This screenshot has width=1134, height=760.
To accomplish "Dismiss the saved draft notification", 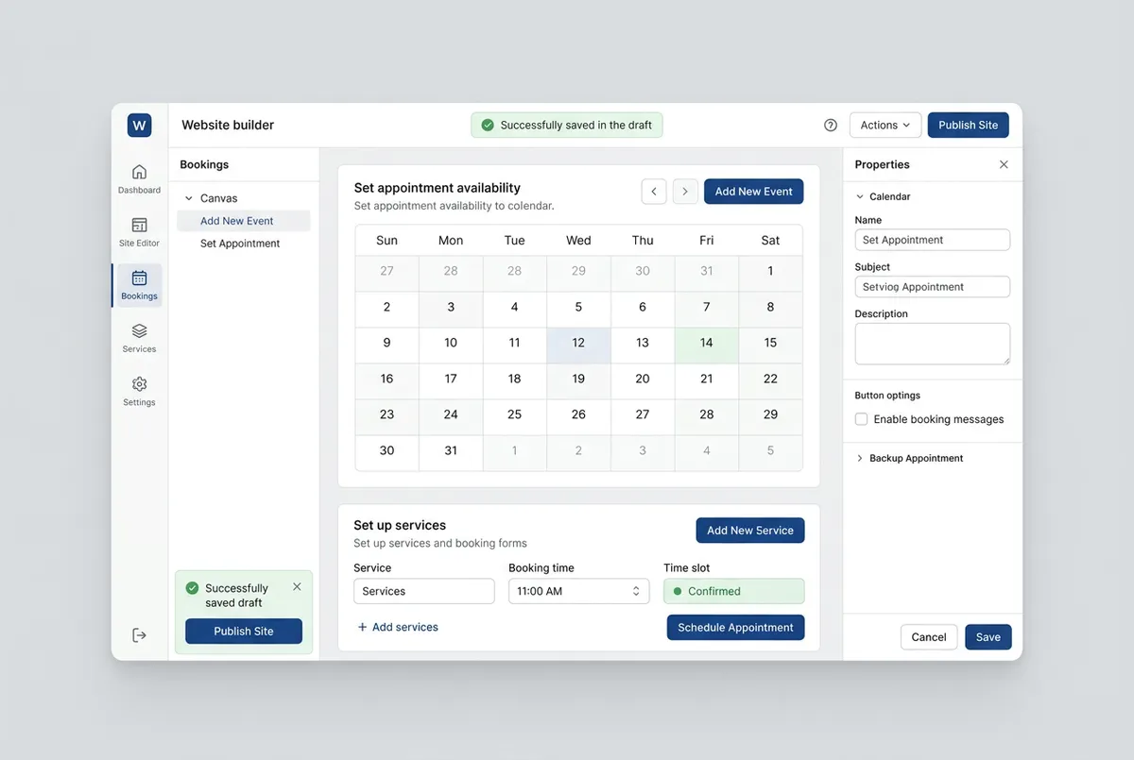I will coord(297,586).
